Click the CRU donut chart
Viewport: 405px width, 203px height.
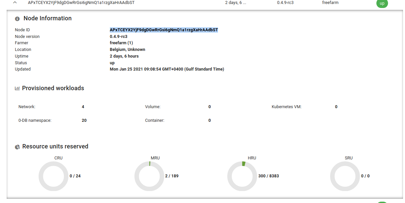[x=54, y=176]
